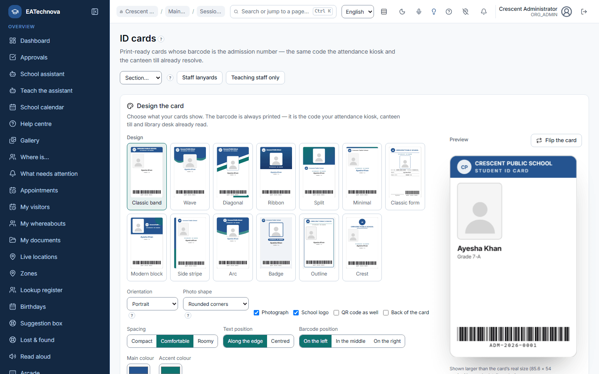
Task: Click the help icon beside ID cards heading
Action: click(x=161, y=39)
